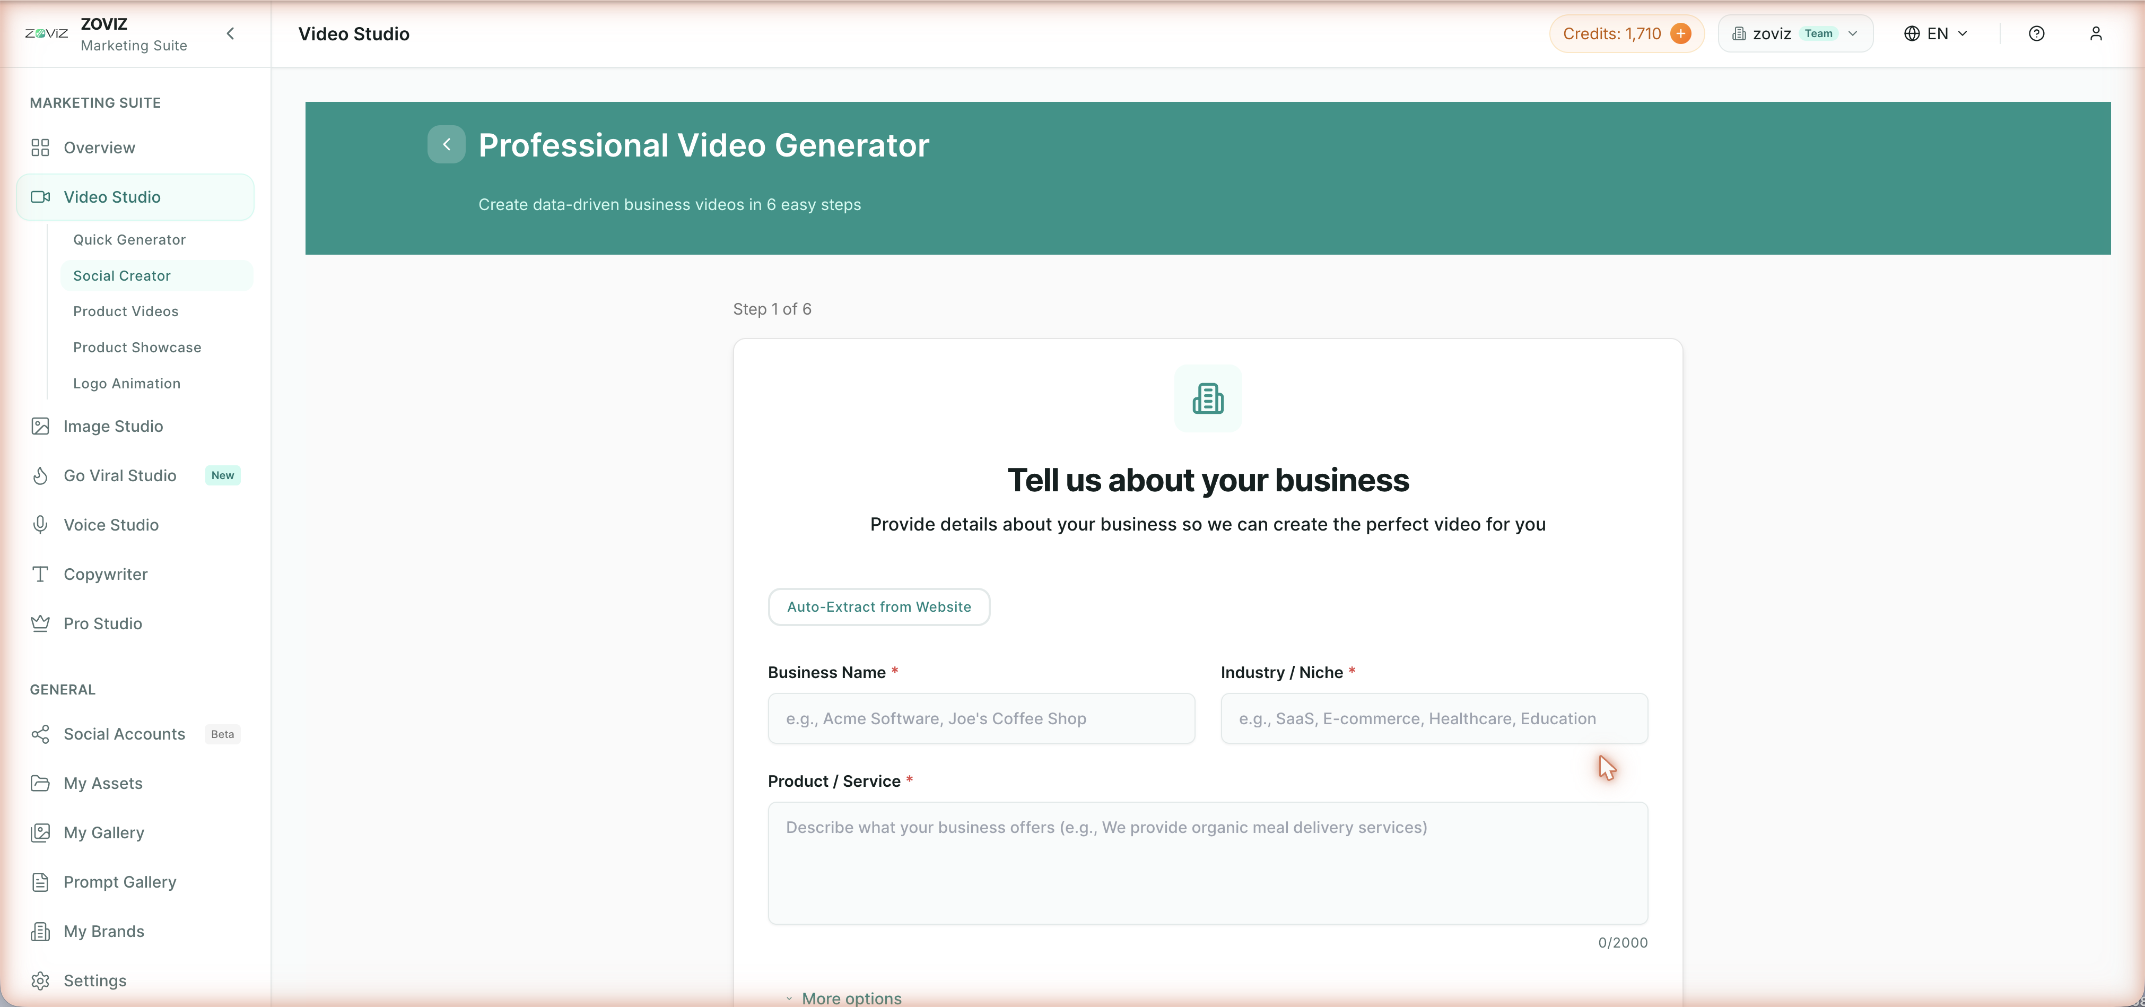Click the My Brands building icon
The width and height of the screenshot is (2145, 1007).
click(40, 931)
